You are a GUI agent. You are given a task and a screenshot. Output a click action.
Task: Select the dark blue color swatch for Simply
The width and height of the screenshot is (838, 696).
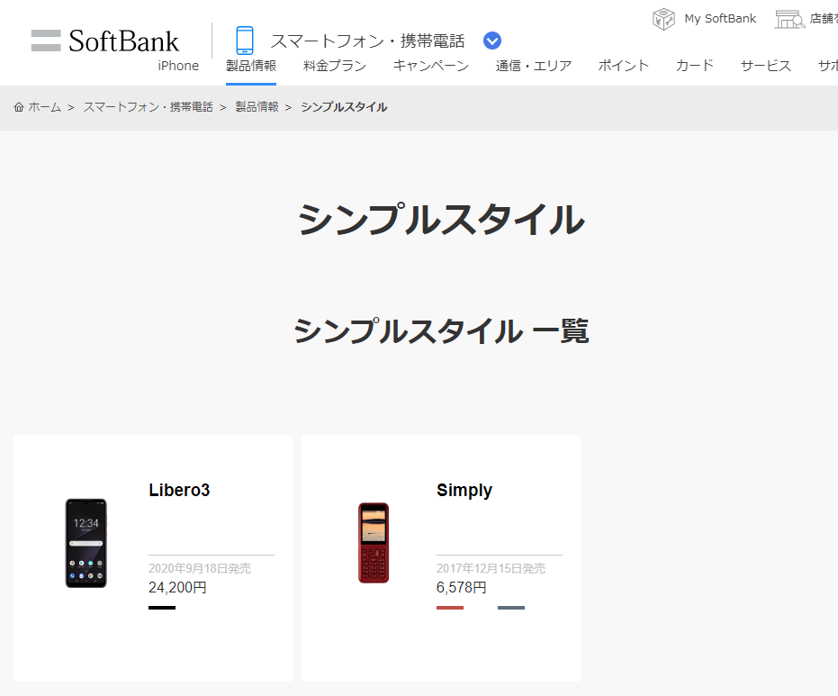[511, 608]
